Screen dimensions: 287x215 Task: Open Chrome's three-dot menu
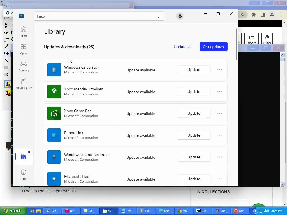[x=281, y=15]
